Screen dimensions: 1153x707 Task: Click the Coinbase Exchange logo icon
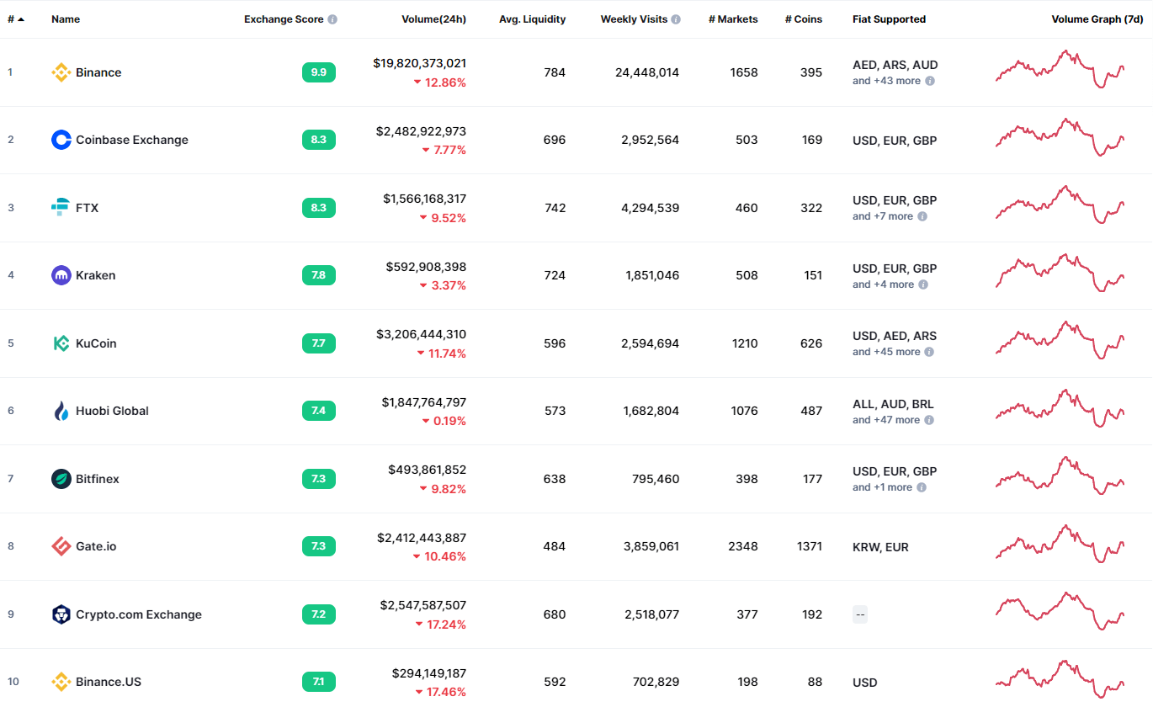(61, 140)
